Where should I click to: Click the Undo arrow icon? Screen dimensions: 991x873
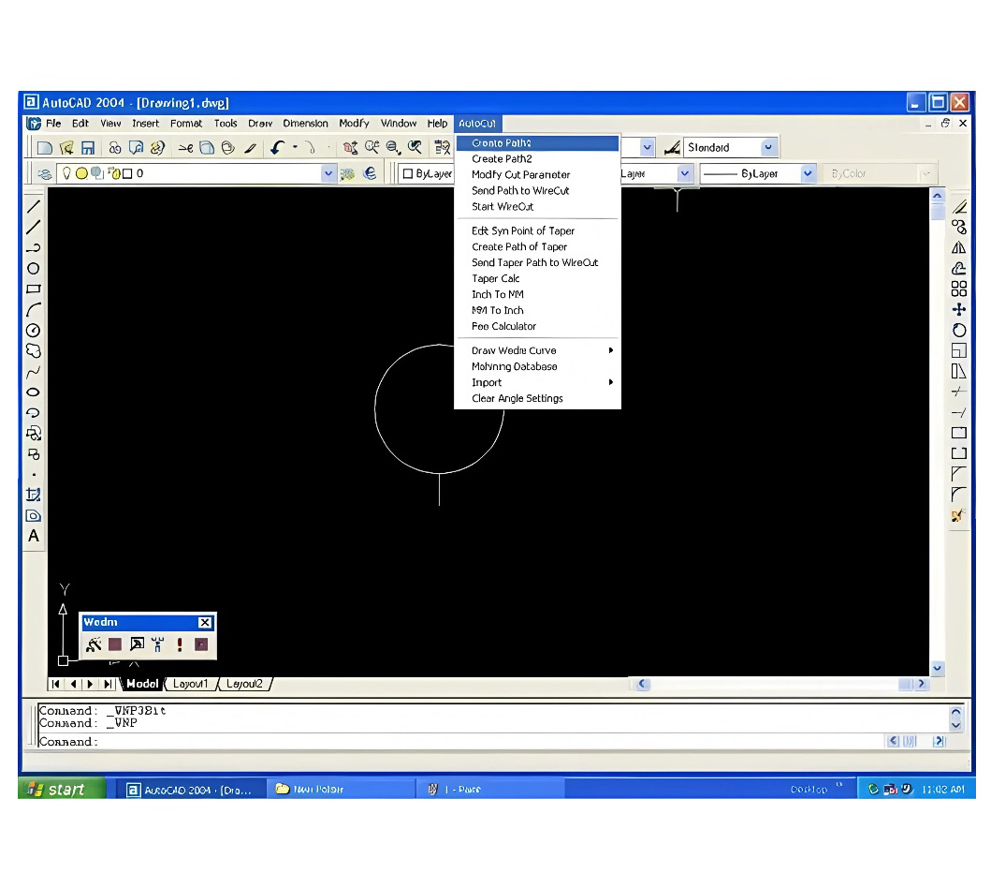[x=277, y=148]
